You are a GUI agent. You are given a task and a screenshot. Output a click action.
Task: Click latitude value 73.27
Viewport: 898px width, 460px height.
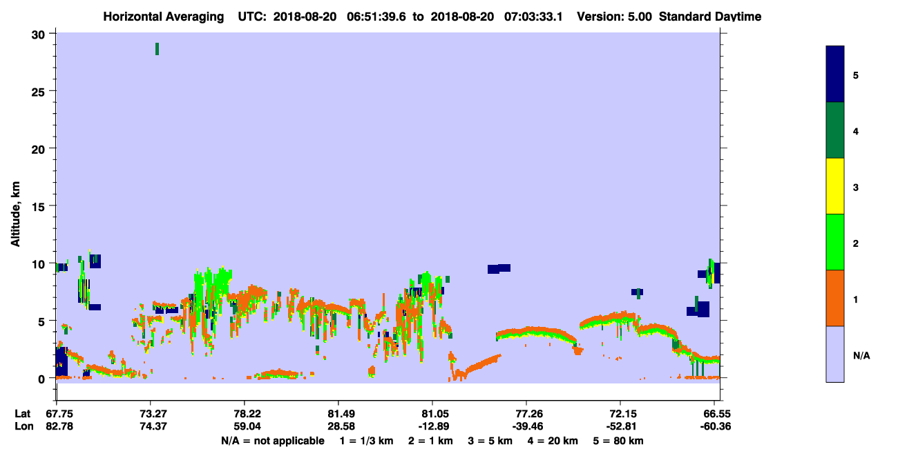coord(153,414)
